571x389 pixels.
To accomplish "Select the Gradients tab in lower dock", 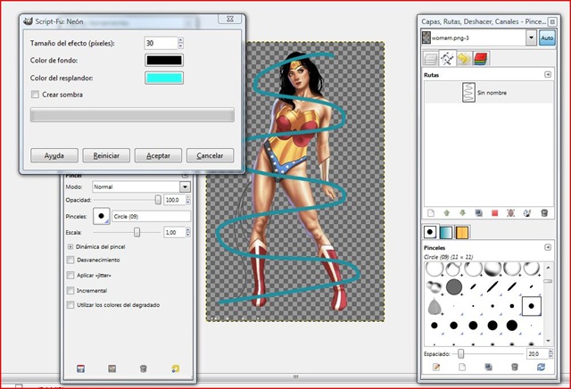I will [x=446, y=232].
